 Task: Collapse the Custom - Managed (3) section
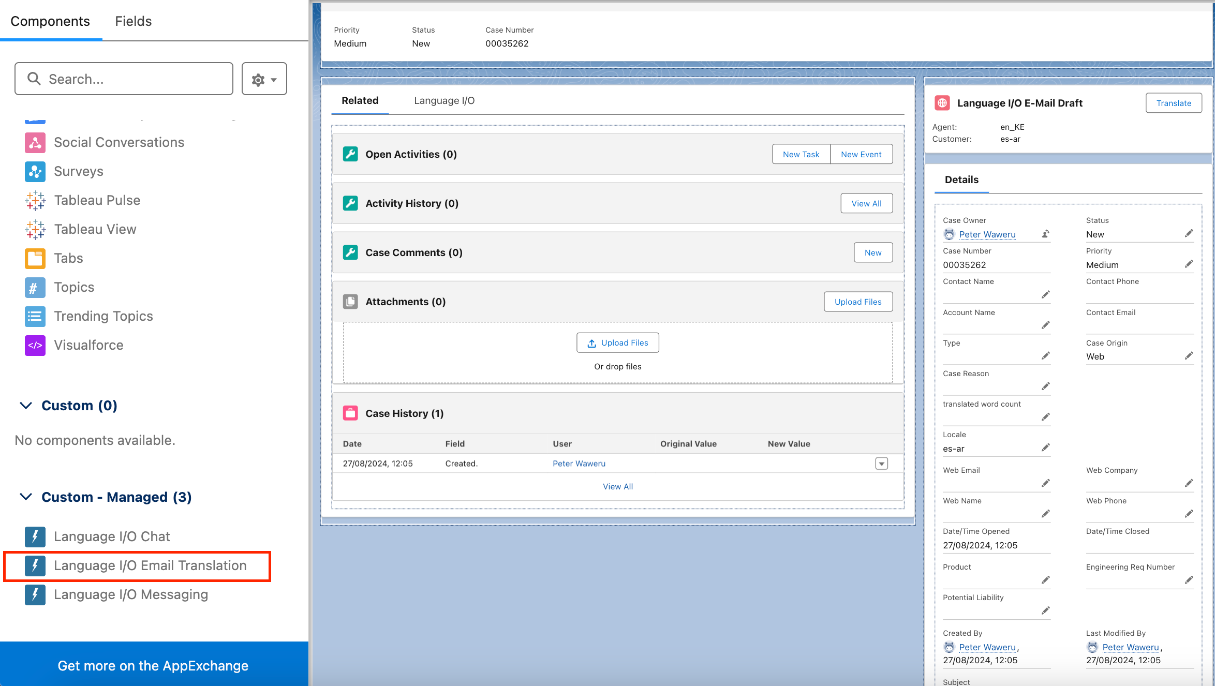pyautogui.click(x=26, y=497)
